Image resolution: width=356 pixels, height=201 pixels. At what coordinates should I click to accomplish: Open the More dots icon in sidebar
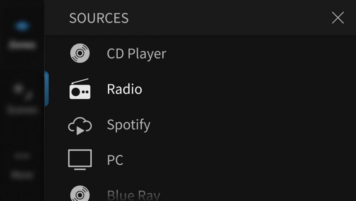pyautogui.click(x=22, y=156)
